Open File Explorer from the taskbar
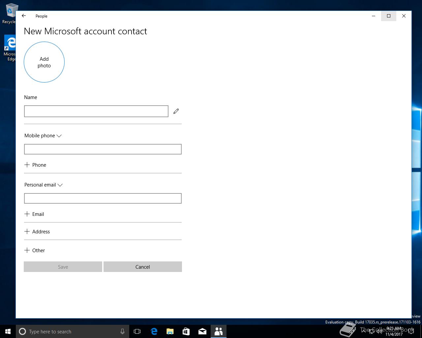Screen dimensions: 422x338 click(x=170, y=331)
